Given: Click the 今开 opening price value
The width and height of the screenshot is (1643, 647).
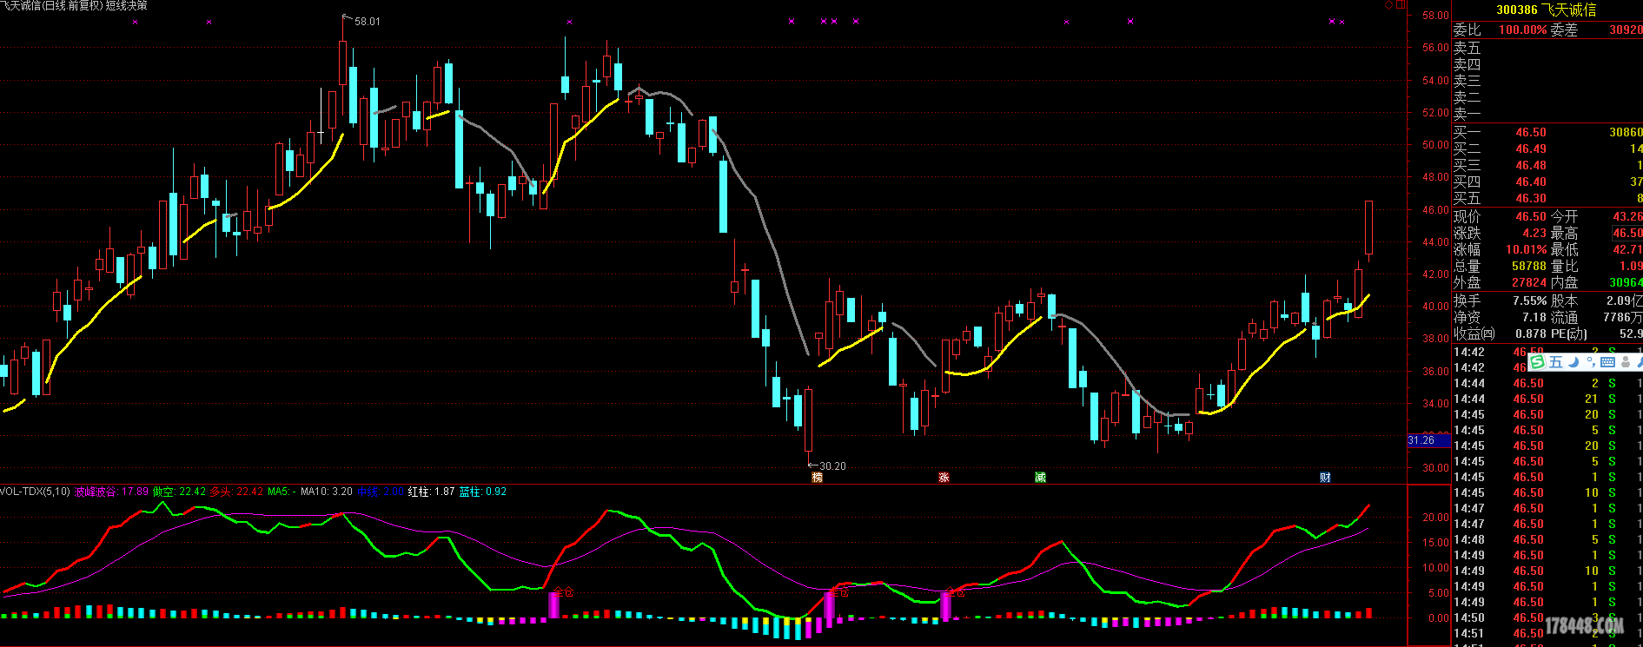Looking at the screenshot, I should (1628, 216).
